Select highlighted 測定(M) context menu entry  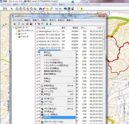58,117
